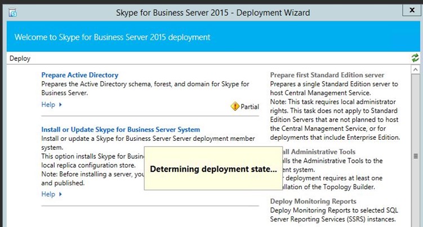The height and width of the screenshot is (227, 423).
Task: Refresh deployment state with green arrows icon
Action: pyautogui.click(x=415, y=58)
